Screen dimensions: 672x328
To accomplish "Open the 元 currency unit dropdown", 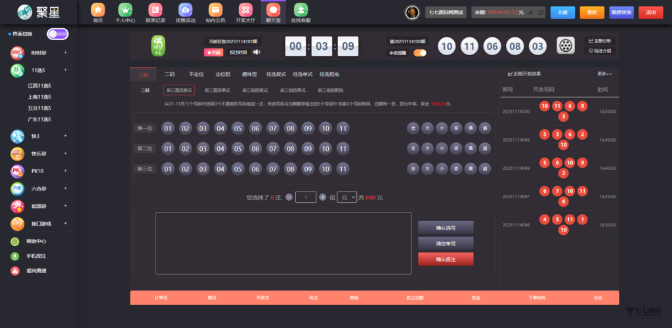I will (346, 197).
